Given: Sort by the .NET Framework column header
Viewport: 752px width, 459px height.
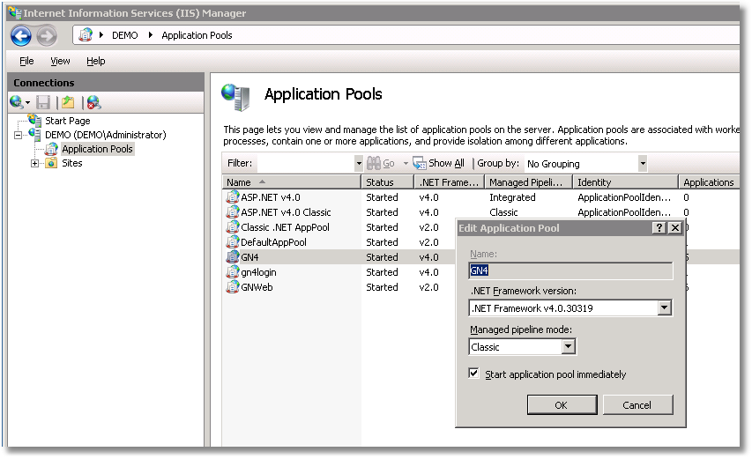Looking at the screenshot, I should coord(450,182).
